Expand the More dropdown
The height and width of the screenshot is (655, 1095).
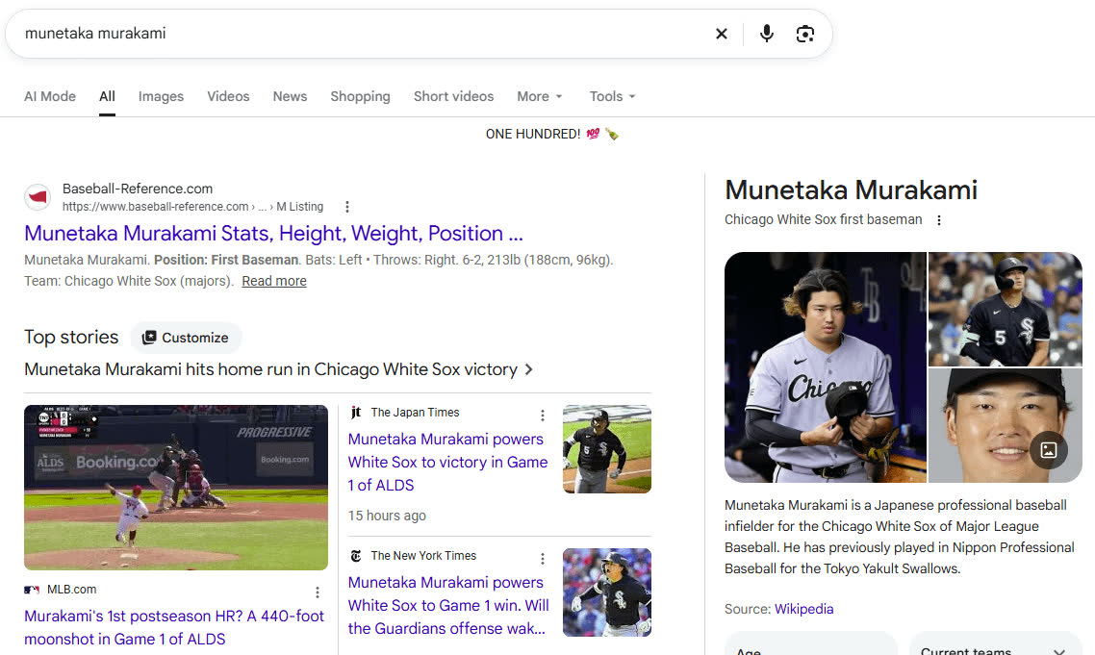coord(539,96)
